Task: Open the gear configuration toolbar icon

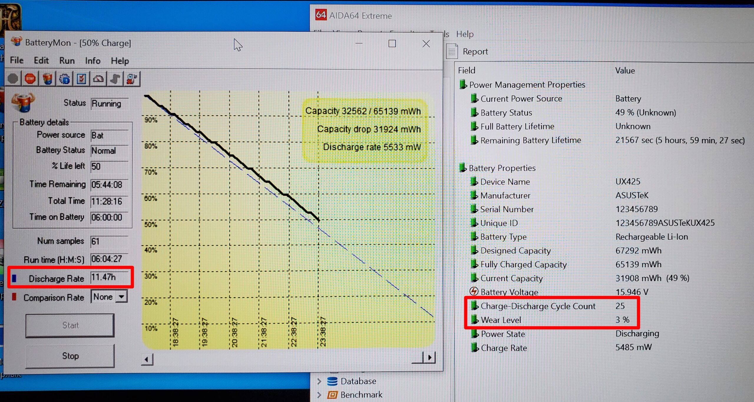Action: [64, 79]
